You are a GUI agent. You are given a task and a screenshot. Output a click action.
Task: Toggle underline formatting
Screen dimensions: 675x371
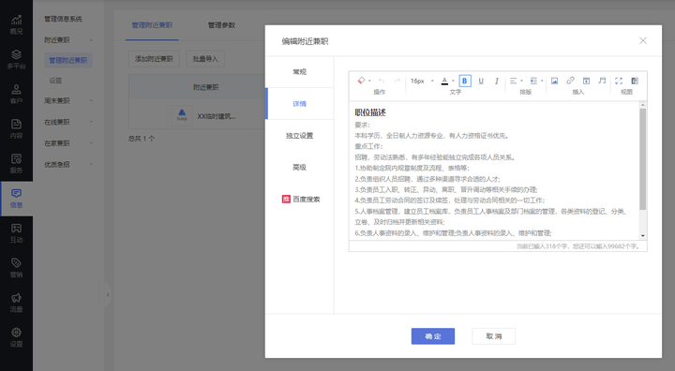point(481,81)
